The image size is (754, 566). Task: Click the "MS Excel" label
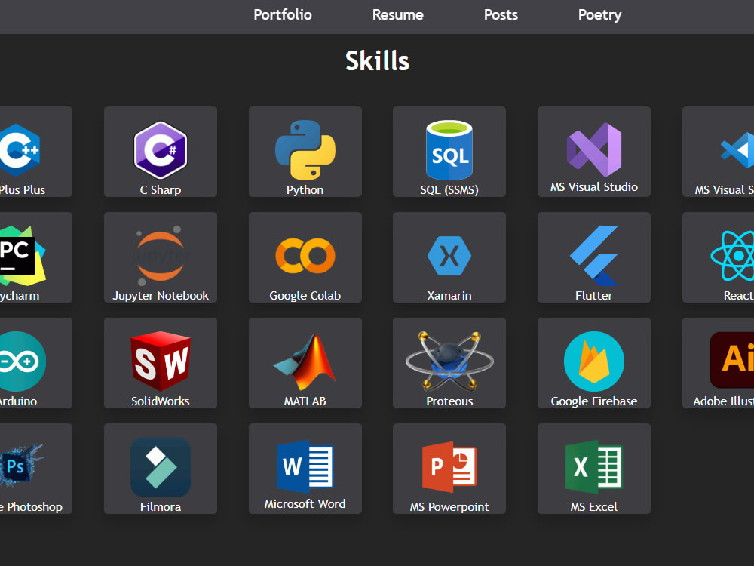coord(594,507)
